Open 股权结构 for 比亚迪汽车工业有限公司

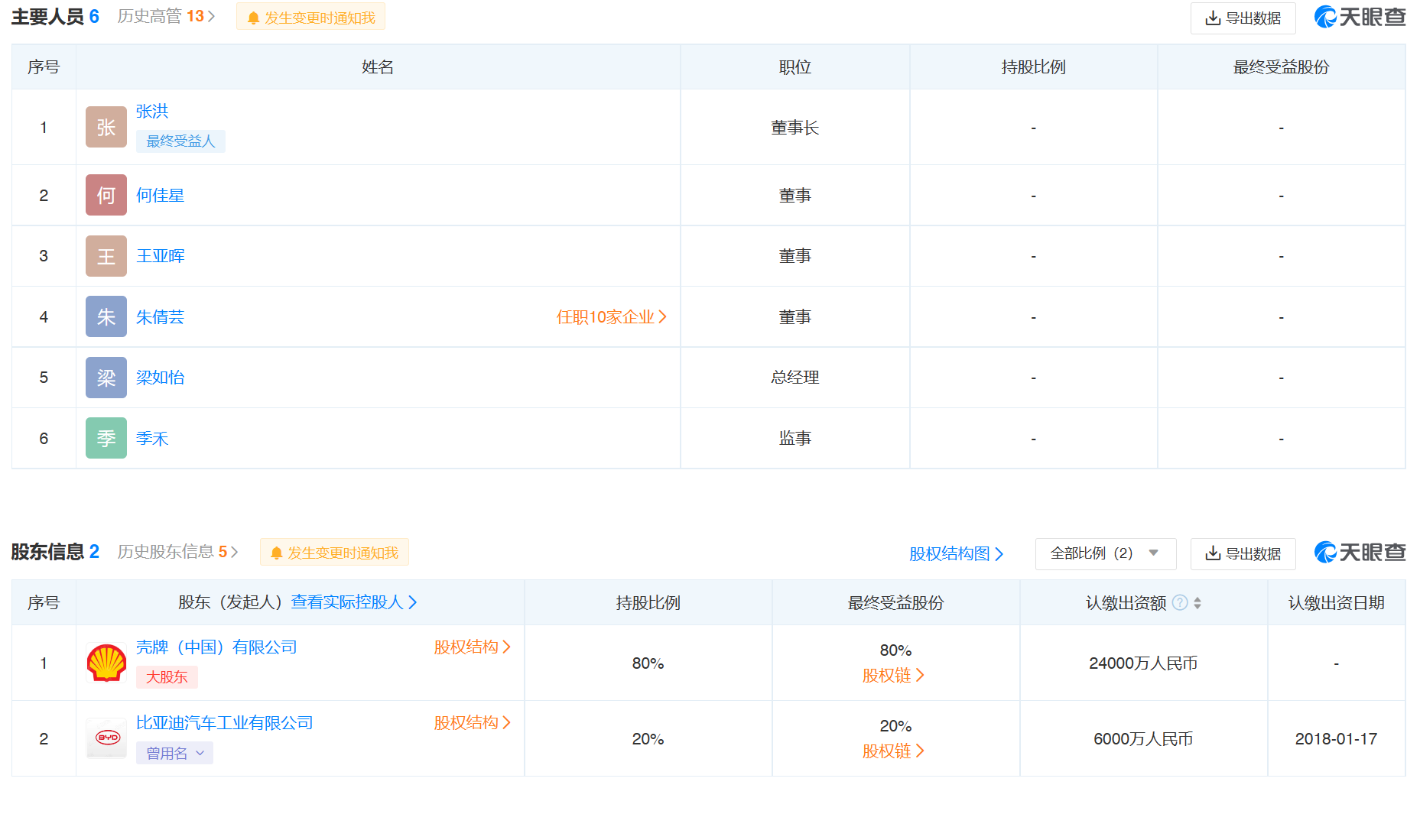point(472,722)
